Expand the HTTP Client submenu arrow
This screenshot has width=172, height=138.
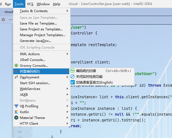click(68, 124)
